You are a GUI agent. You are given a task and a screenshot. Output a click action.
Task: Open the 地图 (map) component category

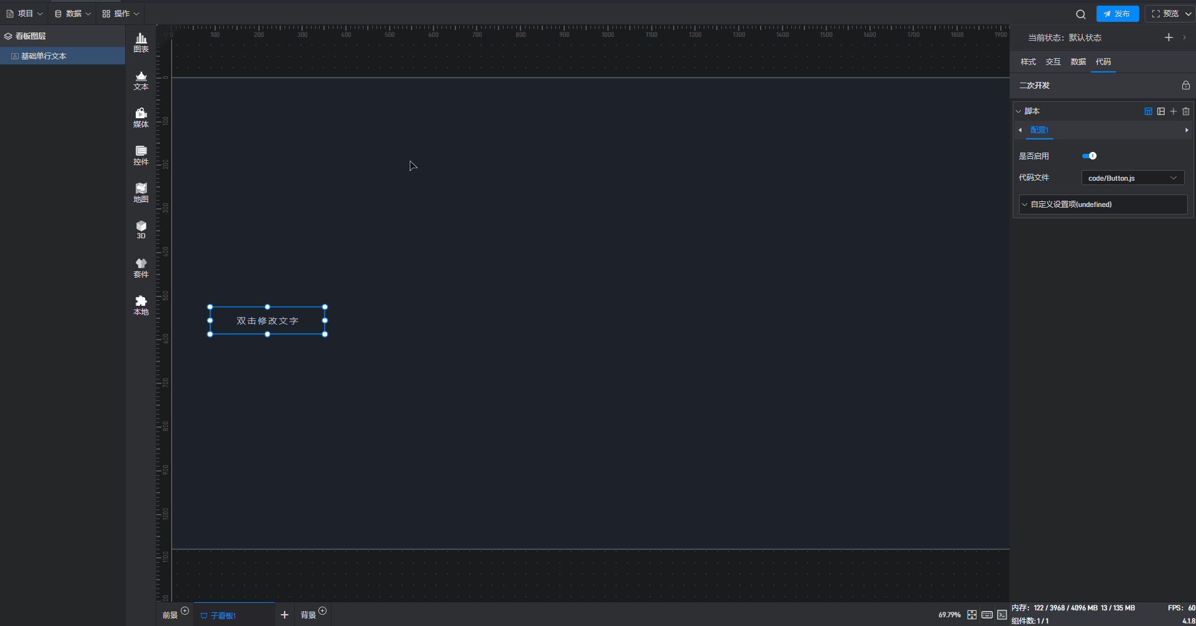[x=141, y=193]
